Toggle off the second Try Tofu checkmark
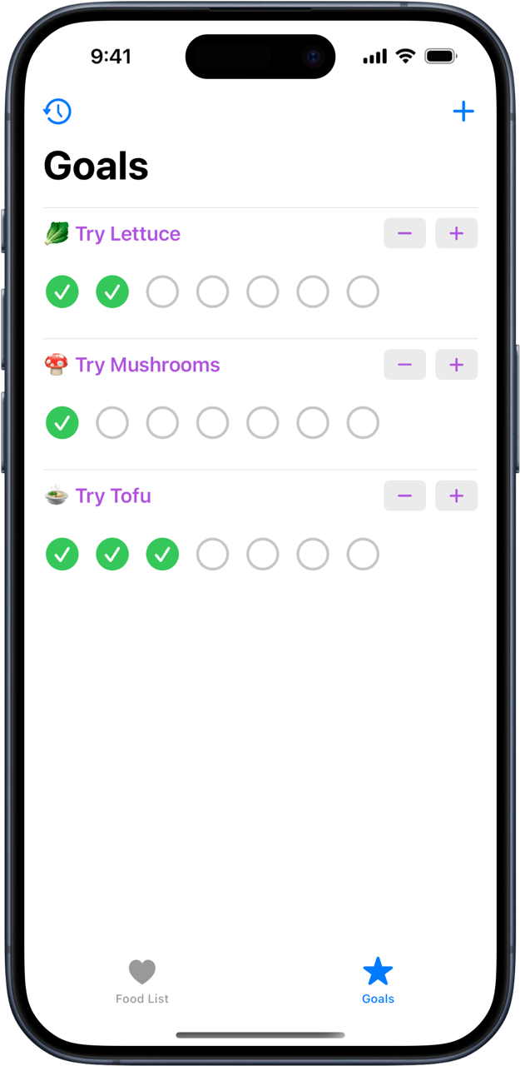 pyautogui.click(x=112, y=554)
